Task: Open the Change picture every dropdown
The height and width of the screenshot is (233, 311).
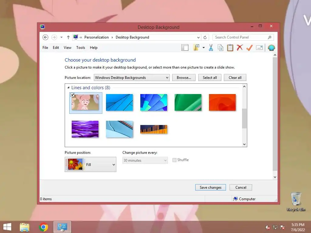Action: pyautogui.click(x=145, y=160)
